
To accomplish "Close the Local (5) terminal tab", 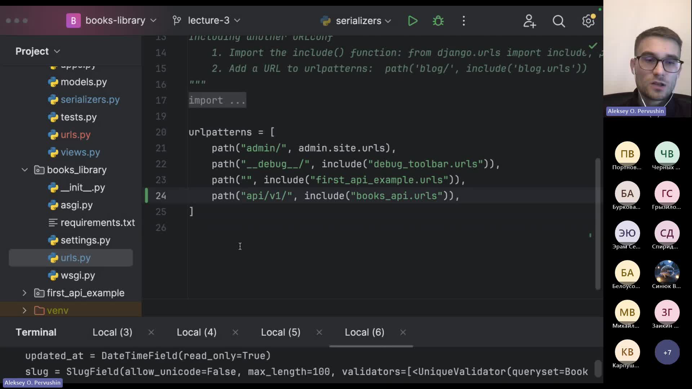I will point(319,332).
